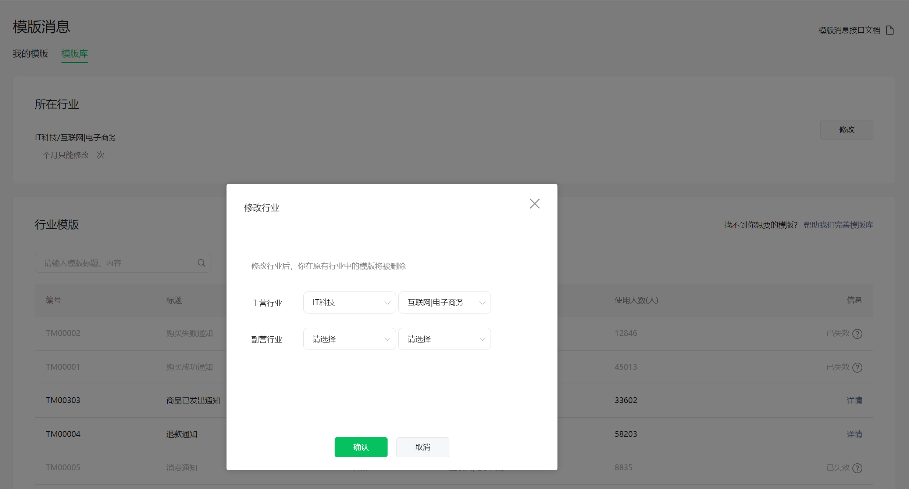909x489 pixels.
Task: Open the 模版消息接口文档 link
Action: click(x=849, y=30)
